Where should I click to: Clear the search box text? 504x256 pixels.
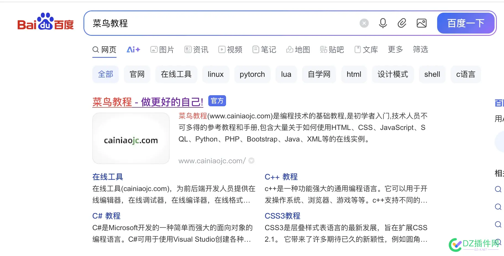click(x=364, y=23)
